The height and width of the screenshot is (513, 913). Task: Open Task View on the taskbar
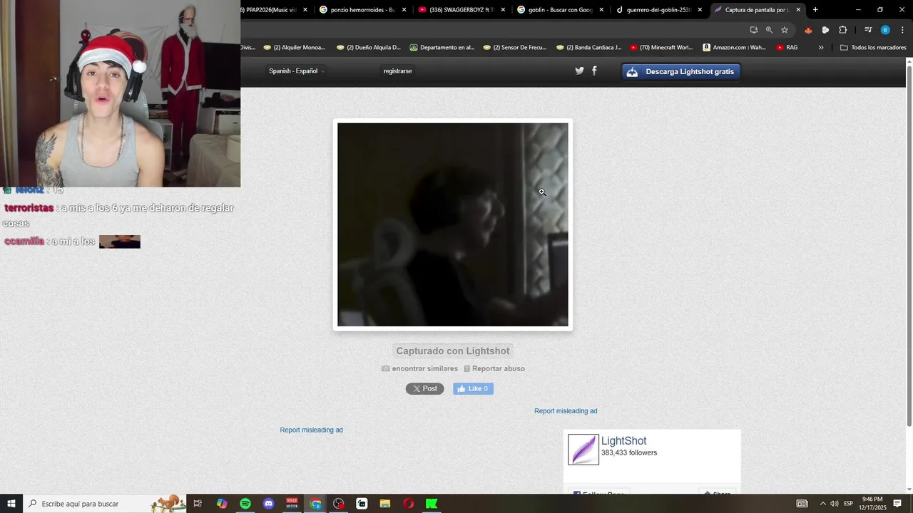(x=198, y=504)
